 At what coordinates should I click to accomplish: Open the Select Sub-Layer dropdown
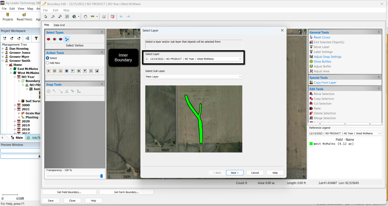click(x=194, y=77)
